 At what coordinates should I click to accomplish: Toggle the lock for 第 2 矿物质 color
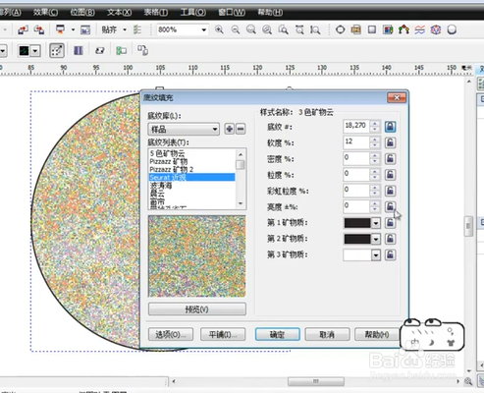click(390, 239)
